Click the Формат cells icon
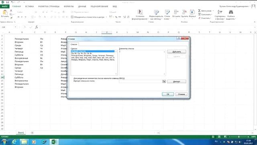This screenshot has height=145, width=257. tap(192, 12)
